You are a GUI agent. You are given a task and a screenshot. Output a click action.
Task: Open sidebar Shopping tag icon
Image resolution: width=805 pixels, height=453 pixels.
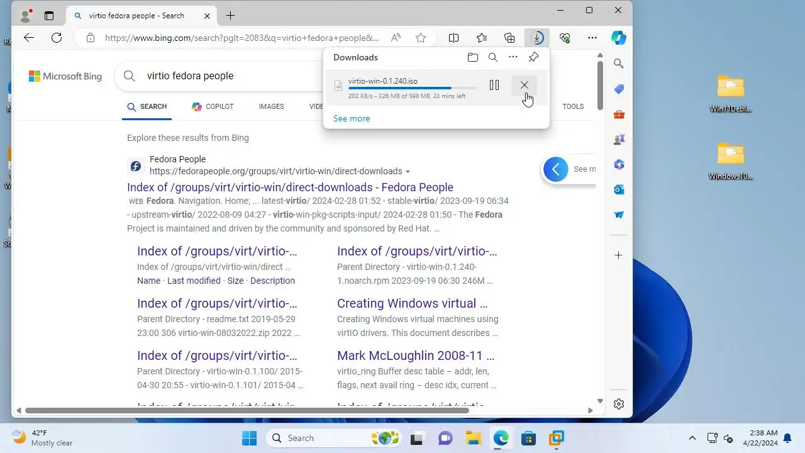619,89
